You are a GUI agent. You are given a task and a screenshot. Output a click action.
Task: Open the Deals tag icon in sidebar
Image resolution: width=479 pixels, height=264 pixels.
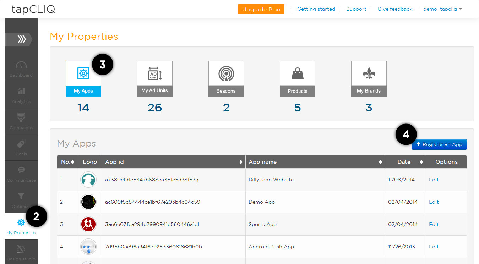click(21, 144)
